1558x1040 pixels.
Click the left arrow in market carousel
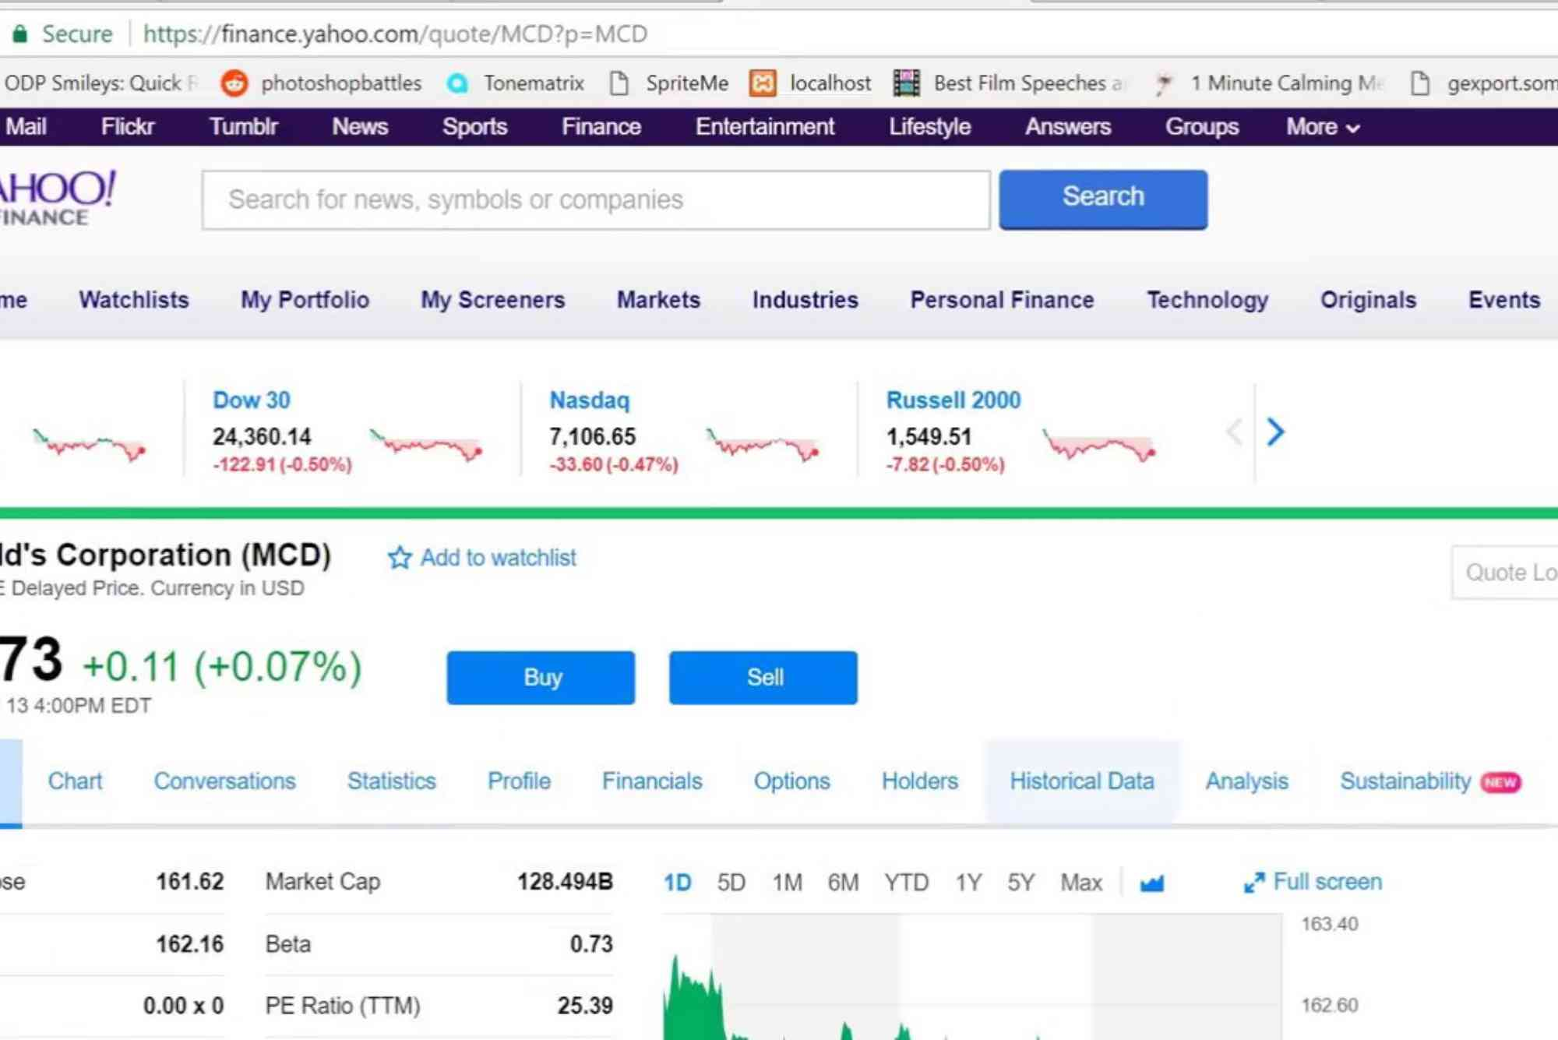1234,432
